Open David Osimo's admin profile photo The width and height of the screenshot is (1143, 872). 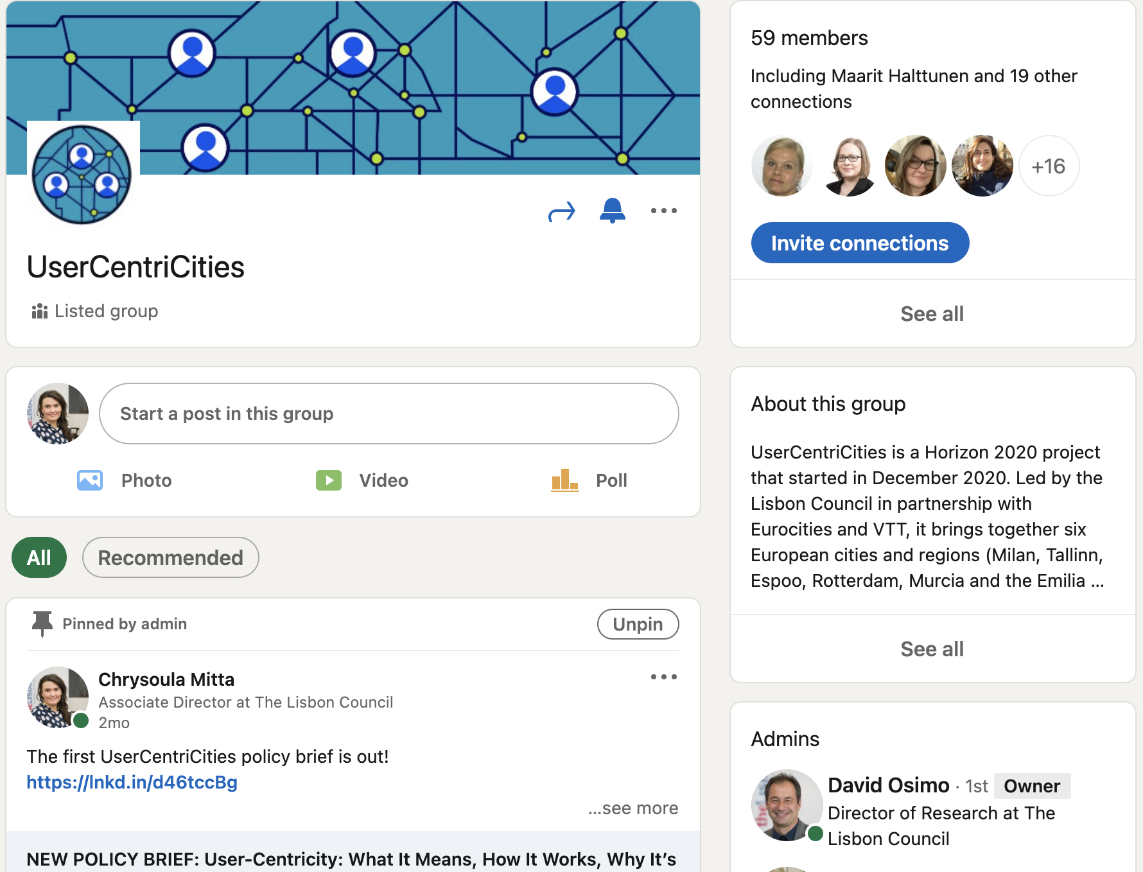coord(786,805)
